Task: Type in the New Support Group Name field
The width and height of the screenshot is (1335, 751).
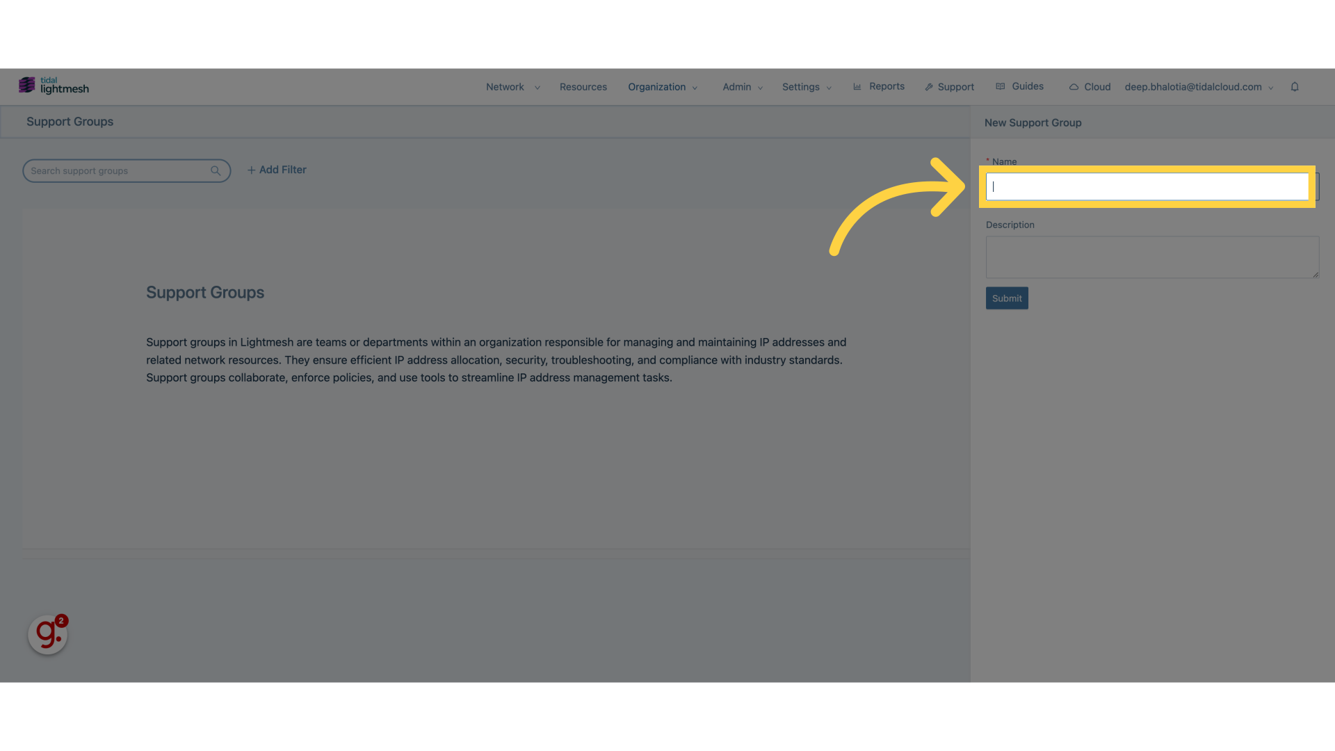Action: pyautogui.click(x=1147, y=187)
